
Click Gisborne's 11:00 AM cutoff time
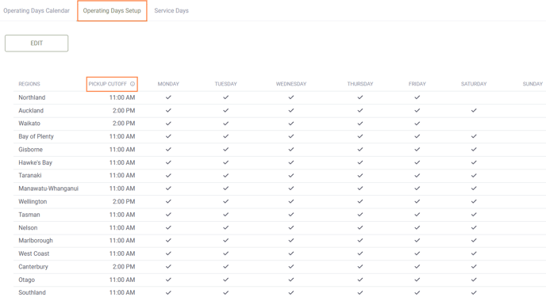(x=122, y=150)
